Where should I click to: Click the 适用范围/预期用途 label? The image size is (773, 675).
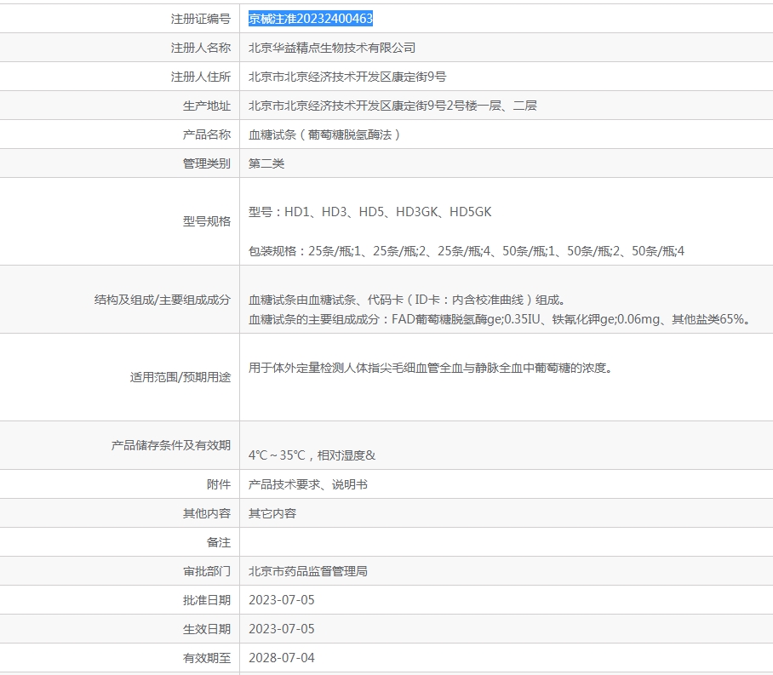180,377
